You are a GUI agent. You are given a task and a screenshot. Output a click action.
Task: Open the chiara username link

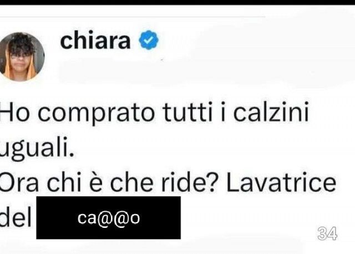(95, 41)
